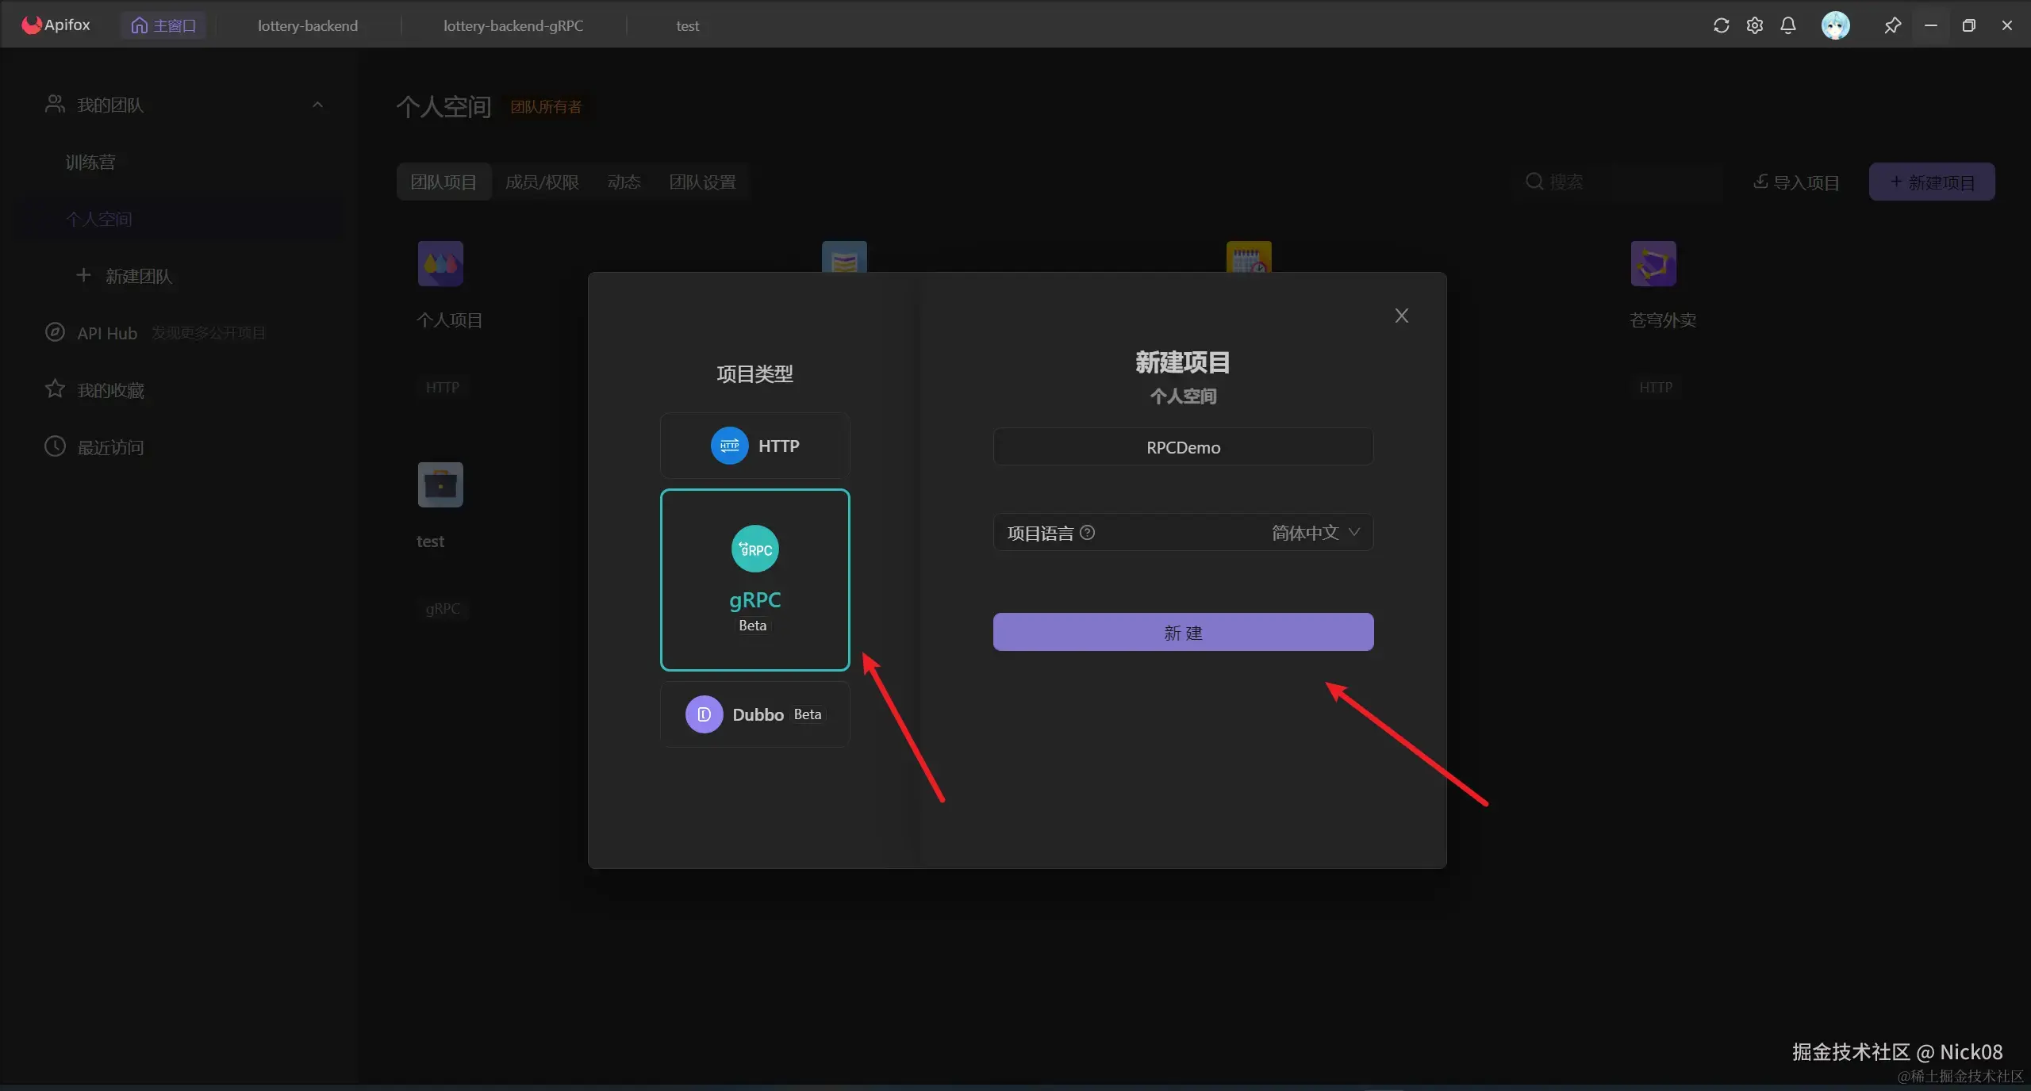Click the Apifox logo icon

(32, 25)
